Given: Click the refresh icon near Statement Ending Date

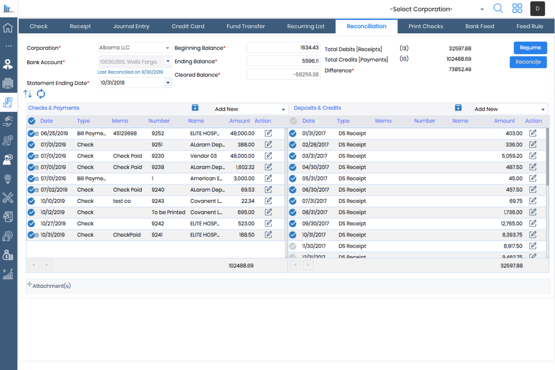Looking at the screenshot, I should pos(41,94).
